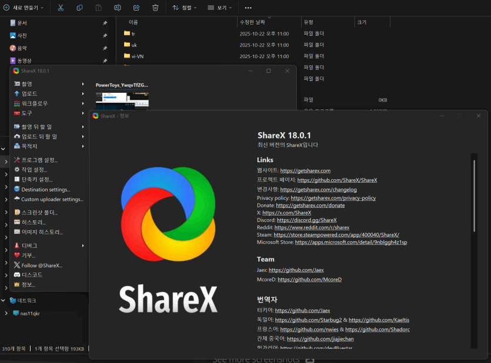Open ShareX 프로그램 설정 (application settings)
Image resolution: width=491 pixels, height=363 pixels.
tap(36, 160)
